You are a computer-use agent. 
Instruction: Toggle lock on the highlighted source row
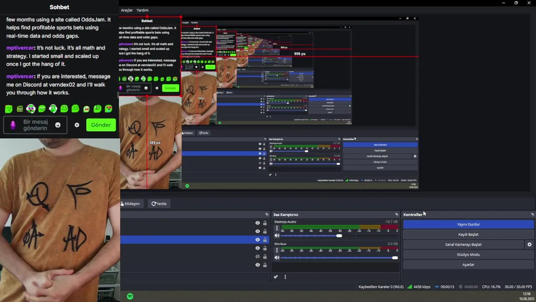coord(265,240)
